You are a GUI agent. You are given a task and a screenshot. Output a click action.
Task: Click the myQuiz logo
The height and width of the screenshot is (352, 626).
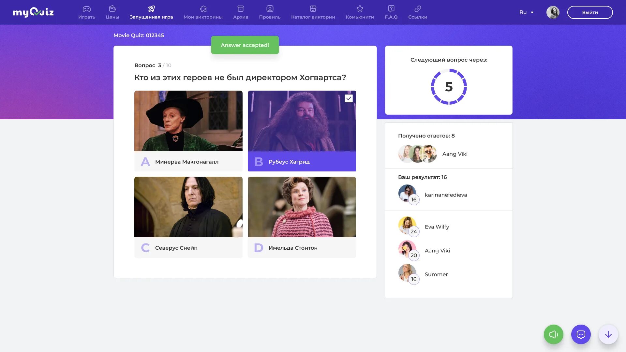coord(33,12)
